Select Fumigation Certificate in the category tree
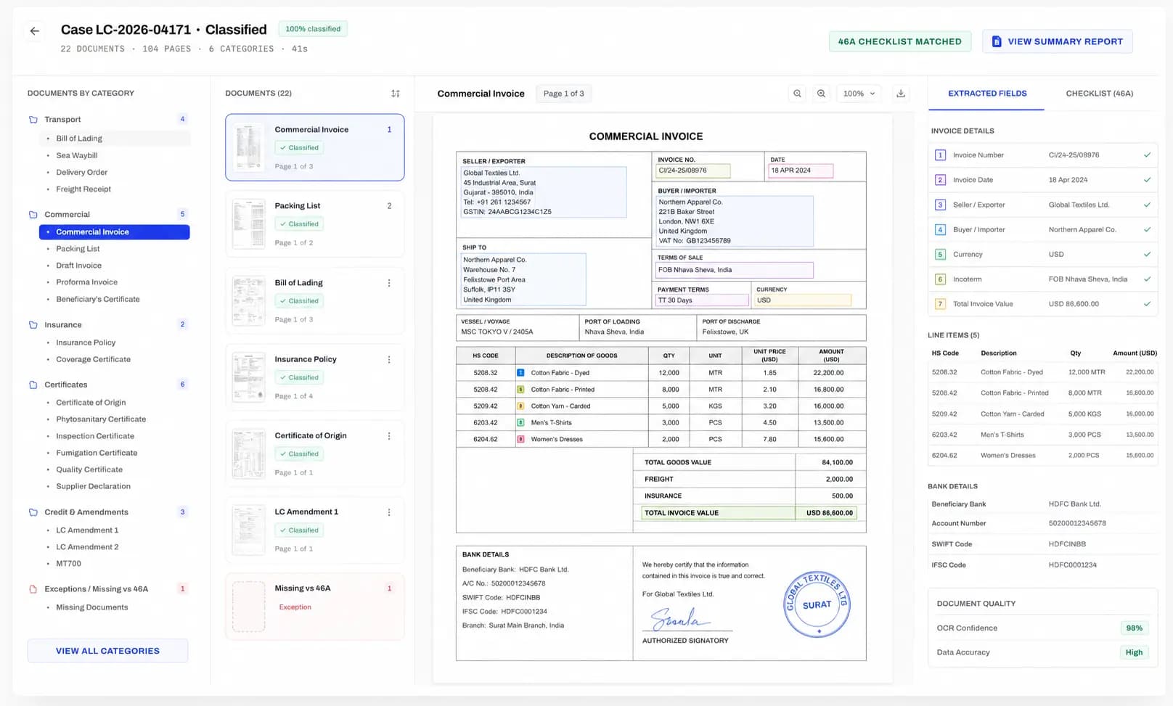 click(x=97, y=453)
